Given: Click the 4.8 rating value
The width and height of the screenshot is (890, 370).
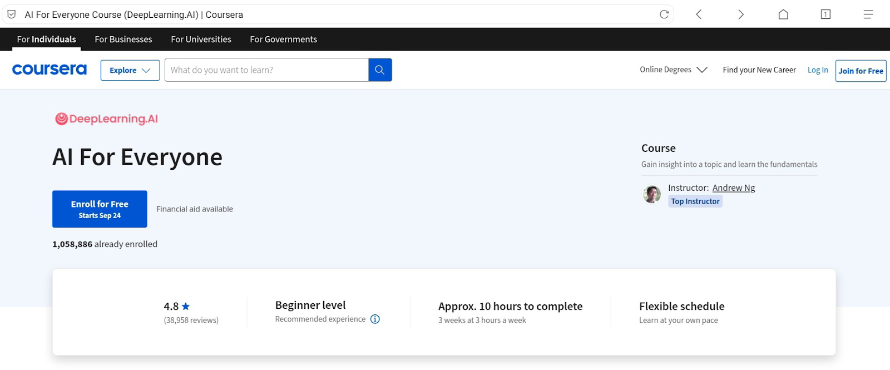Looking at the screenshot, I should pos(171,307).
